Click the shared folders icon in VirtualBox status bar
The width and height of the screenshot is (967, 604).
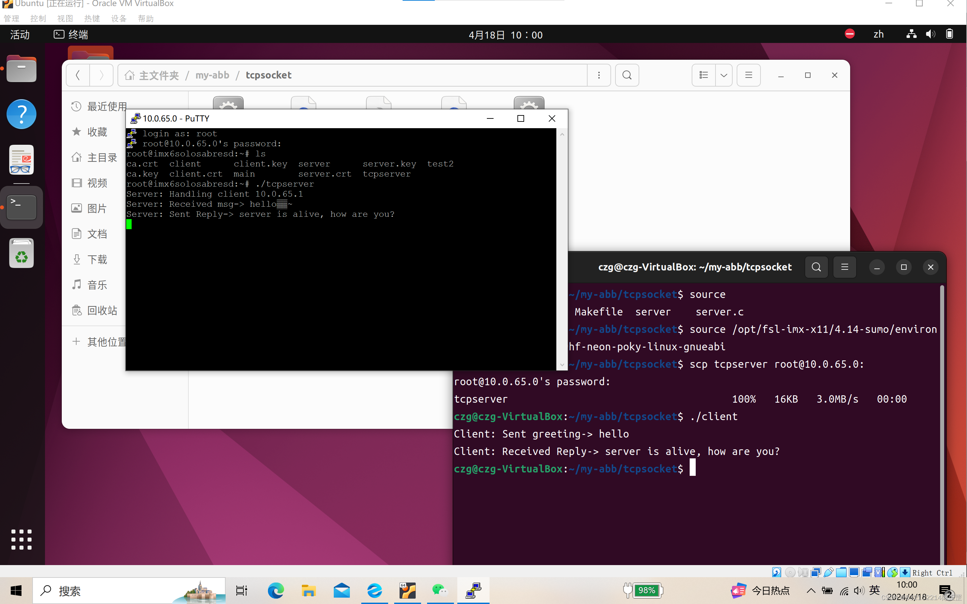841,572
